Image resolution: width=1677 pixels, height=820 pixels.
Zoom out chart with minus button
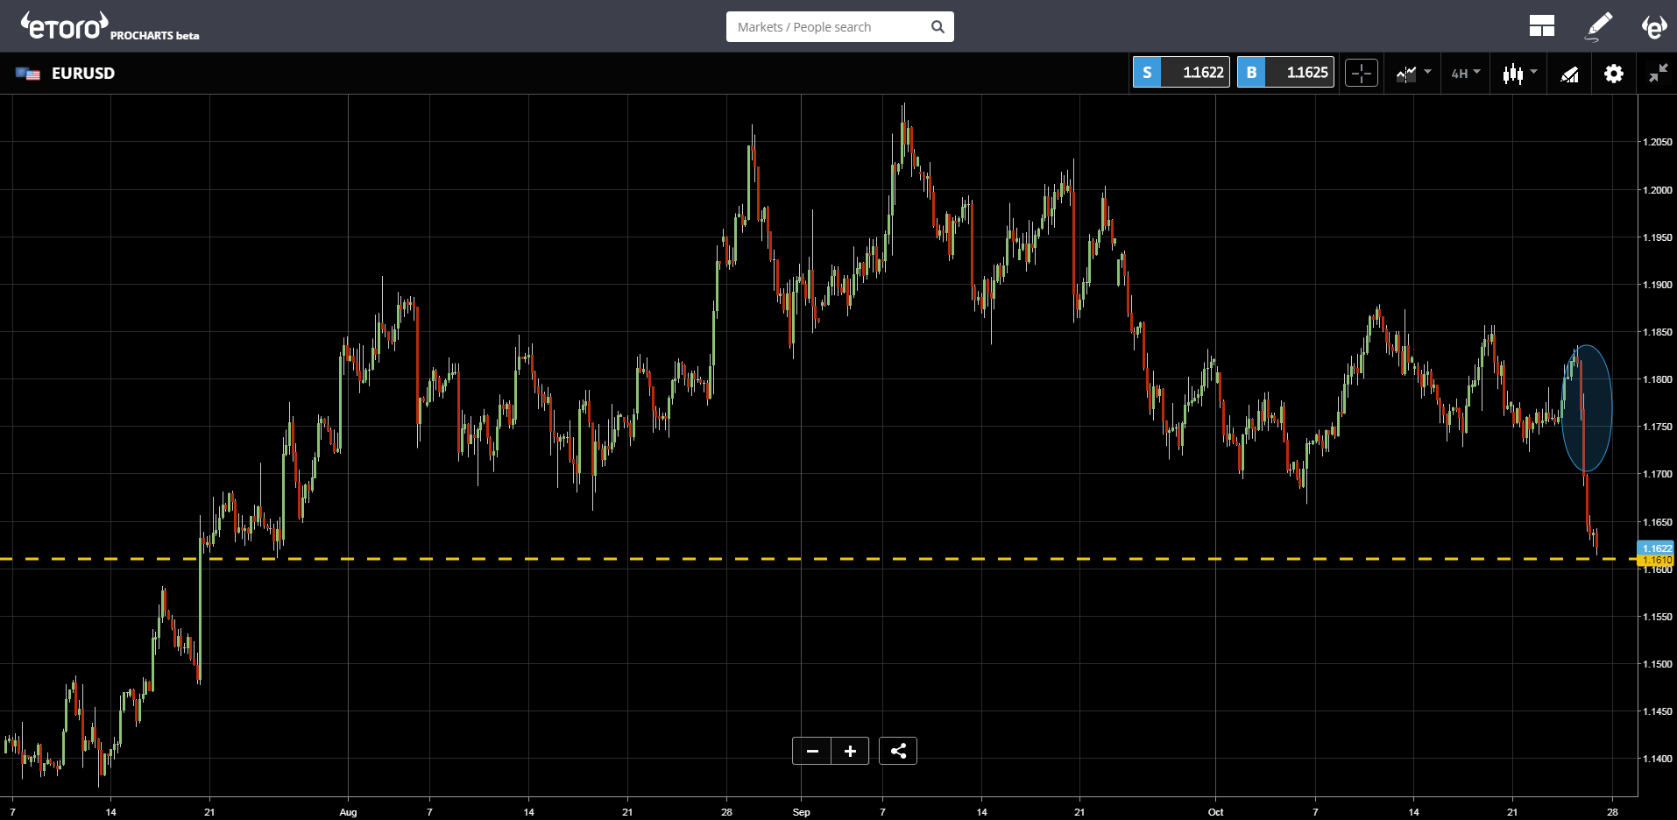coord(812,751)
